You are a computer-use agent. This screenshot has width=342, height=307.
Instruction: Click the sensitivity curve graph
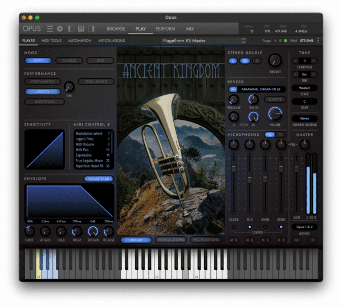coord(44,150)
